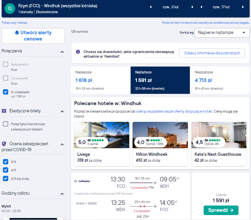Click the Sprawdź button for 1 591 zł

point(221,210)
